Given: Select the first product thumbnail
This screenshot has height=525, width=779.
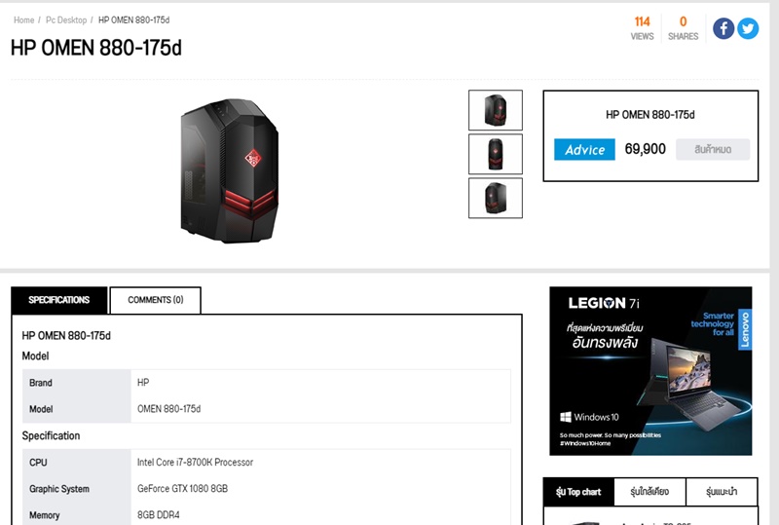Looking at the screenshot, I should (496, 110).
